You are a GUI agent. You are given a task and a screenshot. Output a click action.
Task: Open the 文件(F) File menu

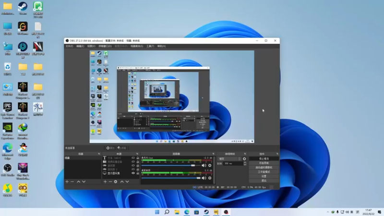click(69, 46)
